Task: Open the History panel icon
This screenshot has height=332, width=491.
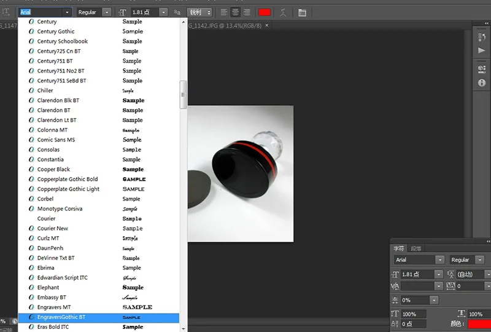Action: tap(482, 37)
